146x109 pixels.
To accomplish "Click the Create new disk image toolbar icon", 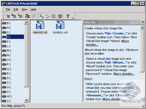I will 8,16.
